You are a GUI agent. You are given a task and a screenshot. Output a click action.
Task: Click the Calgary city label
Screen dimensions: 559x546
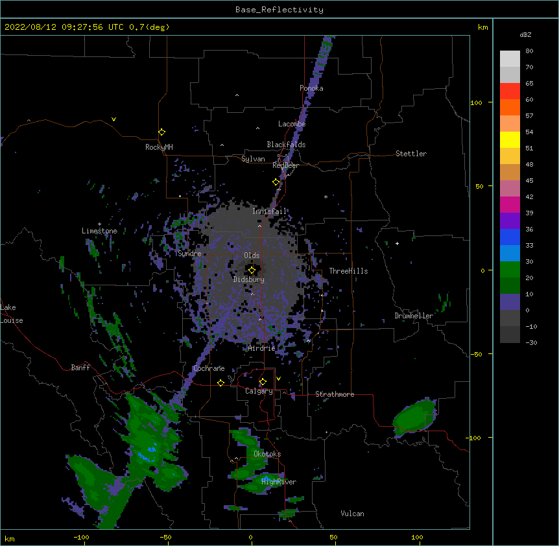[259, 391]
